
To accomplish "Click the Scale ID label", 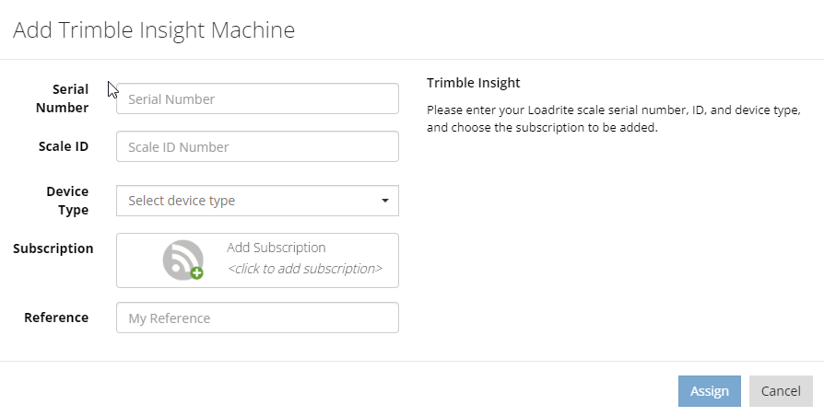I will (x=64, y=146).
